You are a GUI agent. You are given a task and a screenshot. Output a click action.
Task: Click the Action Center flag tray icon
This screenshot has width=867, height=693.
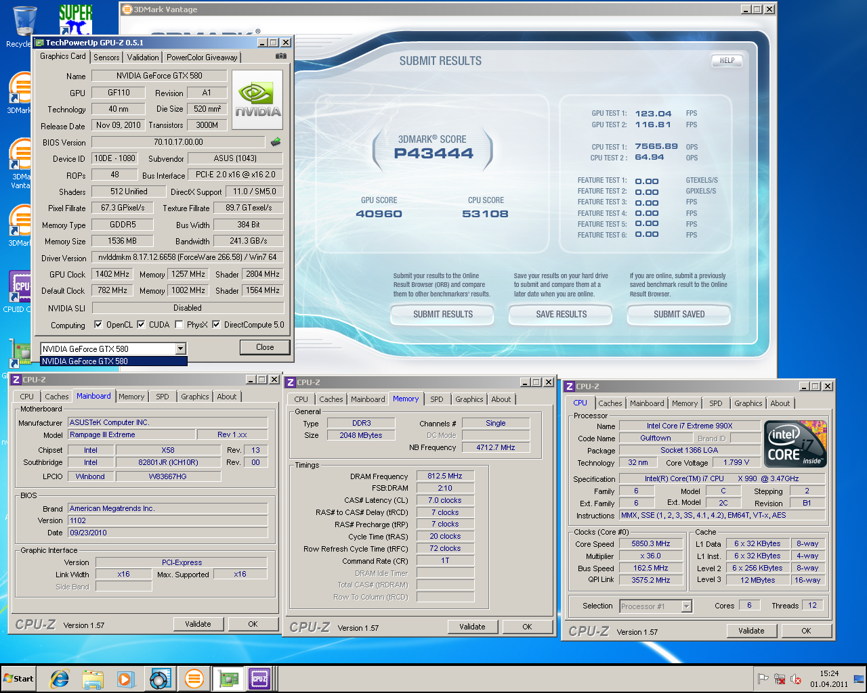click(x=763, y=679)
